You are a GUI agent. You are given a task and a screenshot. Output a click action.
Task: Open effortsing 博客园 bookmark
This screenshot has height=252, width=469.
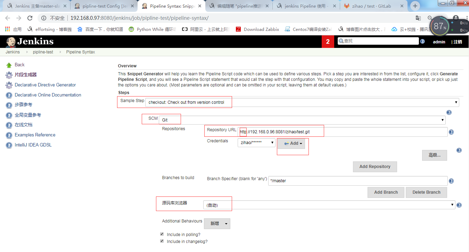49,30
